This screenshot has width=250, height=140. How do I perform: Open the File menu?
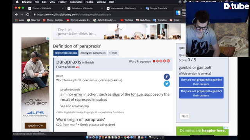[x=37, y=2]
